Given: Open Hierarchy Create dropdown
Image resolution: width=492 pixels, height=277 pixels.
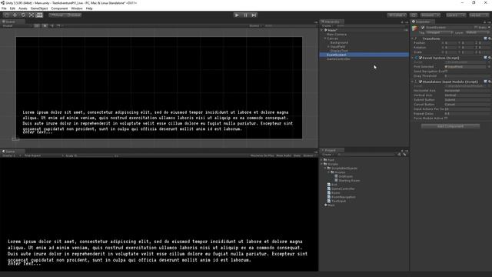Looking at the screenshot, I should click(x=327, y=25).
